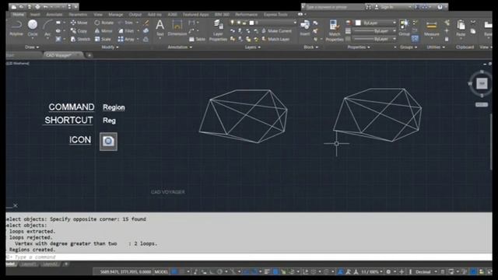Click the ByLayer color swatch
Screen dimensions: 498x280
(x=358, y=23)
